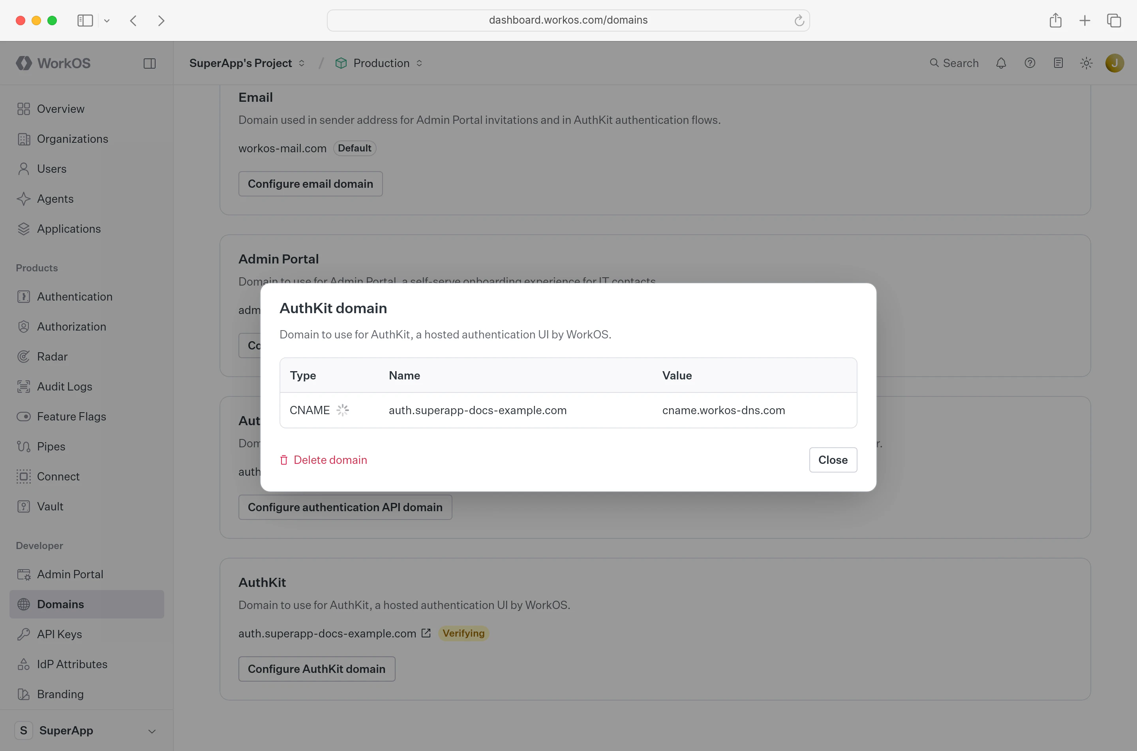This screenshot has width=1137, height=751.
Task: Click the WorkOS logo
Action: 53,63
